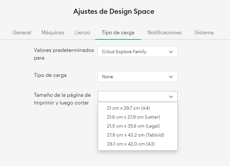Choose 21 cm x 29.7 cm (A4) option
230x166 pixels.
pyautogui.click(x=128, y=108)
